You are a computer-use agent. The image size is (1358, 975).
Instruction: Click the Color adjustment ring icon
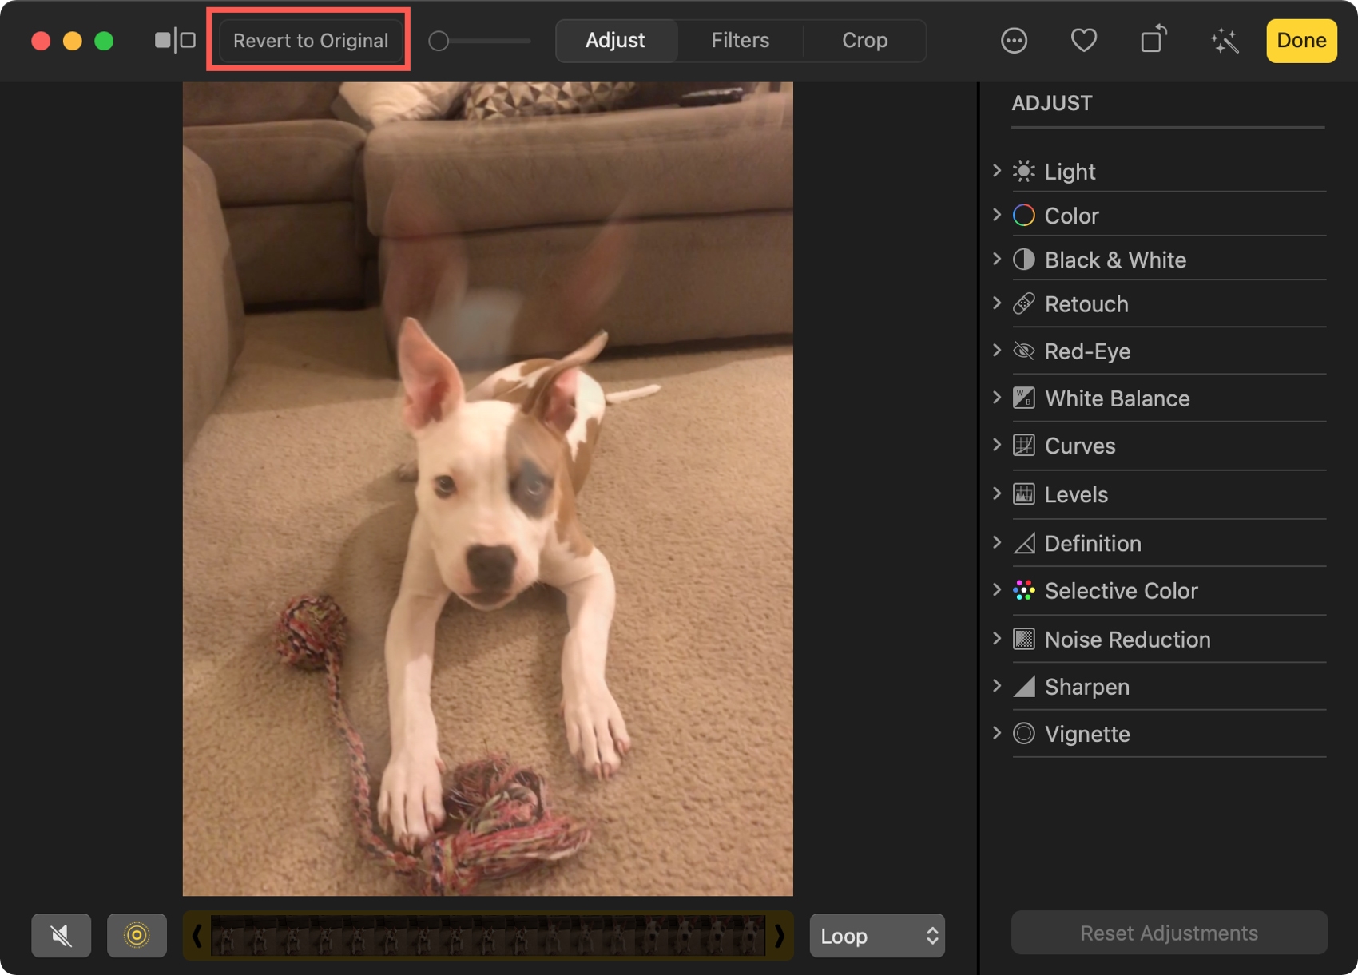pyautogui.click(x=1023, y=215)
